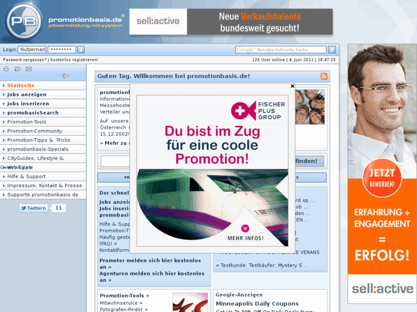Focus the Google Benutzerdefinierte Suche field
Screen dimensions: 417x312
(x=281, y=50)
